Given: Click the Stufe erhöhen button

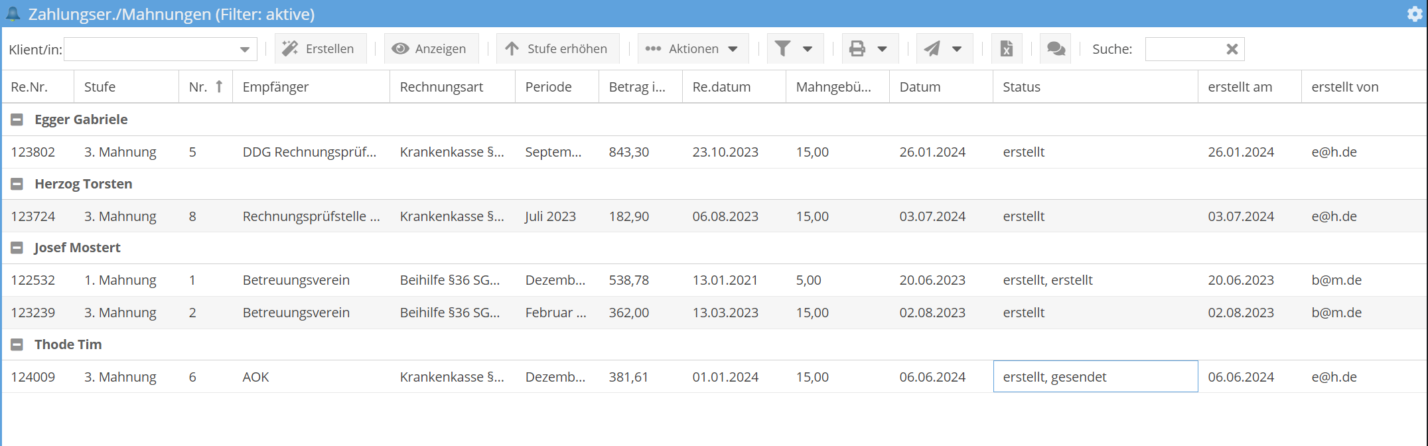Looking at the screenshot, I should pyautogui.click(x=557, y=49).
